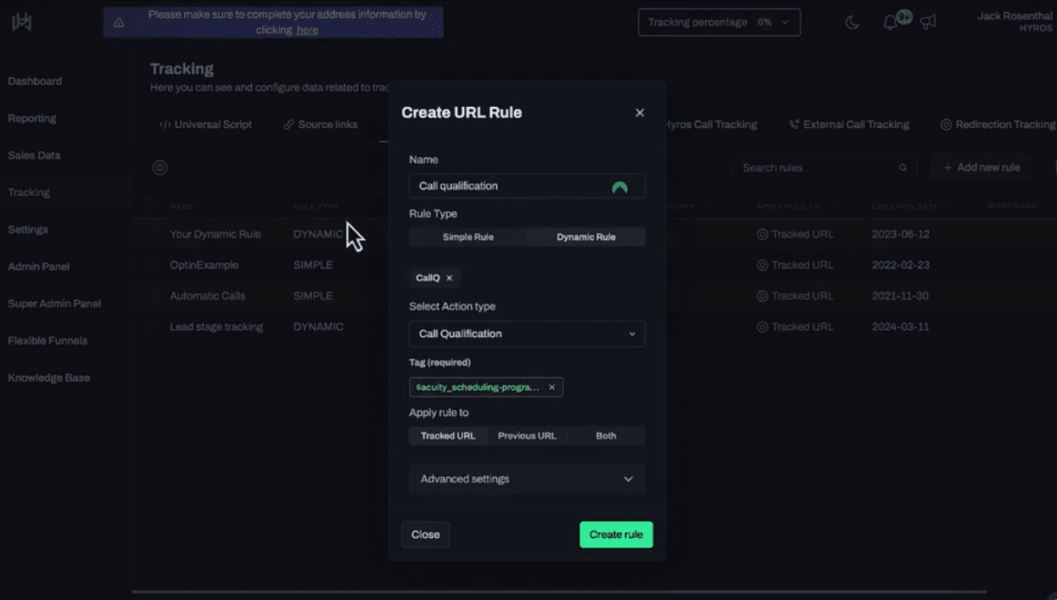Click the 2022-02-23 creation date cell

coord(900,265)
